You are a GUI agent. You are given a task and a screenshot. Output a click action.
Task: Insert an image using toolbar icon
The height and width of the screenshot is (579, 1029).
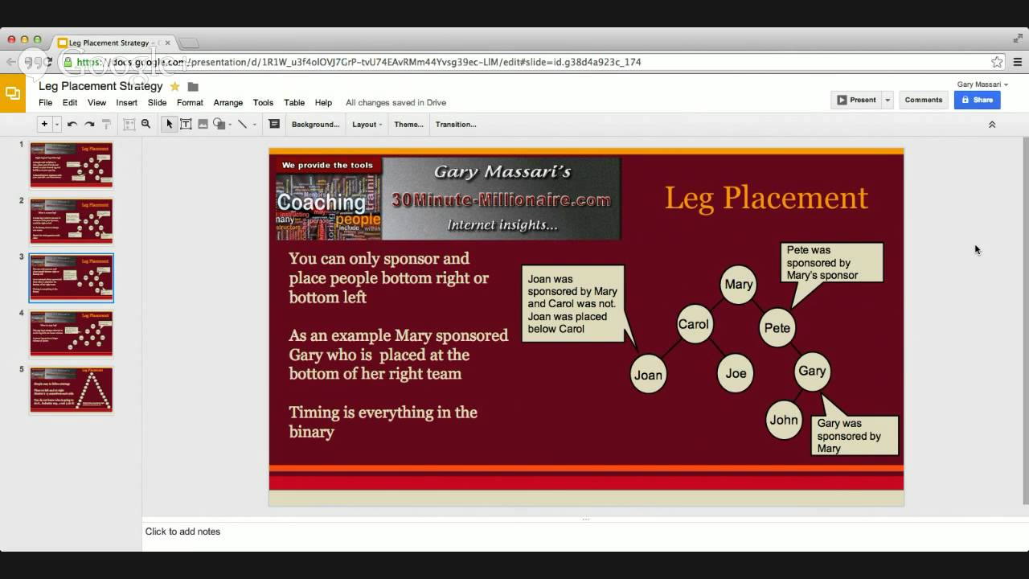point(203,124)
